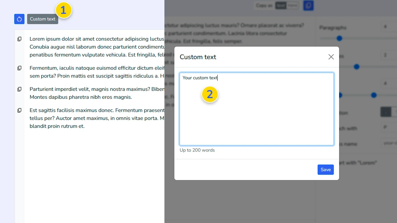
Task: Open the Custom text editor button
Action: pyautogui.click(x=42, y=19)
